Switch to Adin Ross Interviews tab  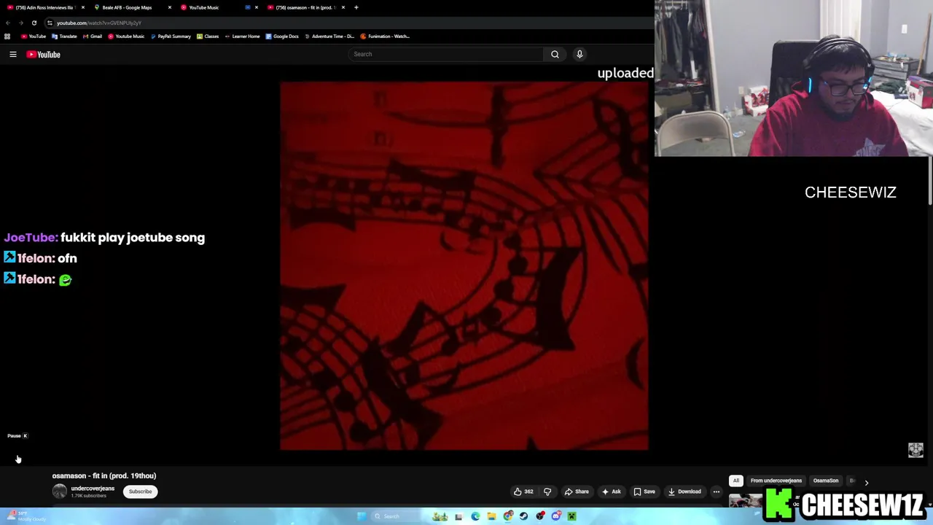[x=44, y=7]
